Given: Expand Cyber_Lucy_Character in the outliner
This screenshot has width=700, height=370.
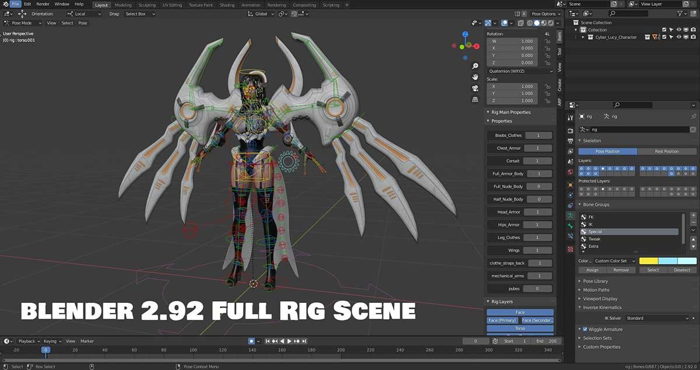Looking at the screenshot, I should tap(583, 37).
